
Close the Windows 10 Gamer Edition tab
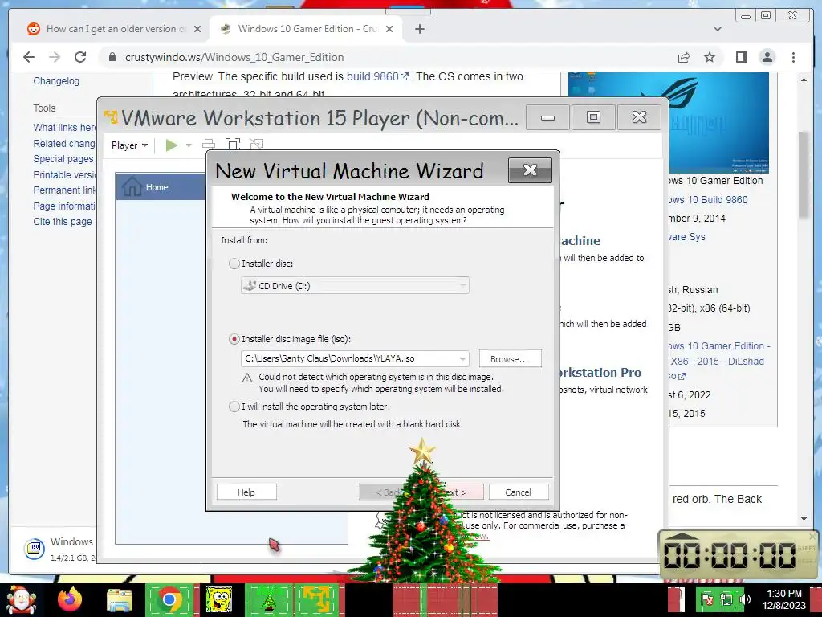pos(389,29)
